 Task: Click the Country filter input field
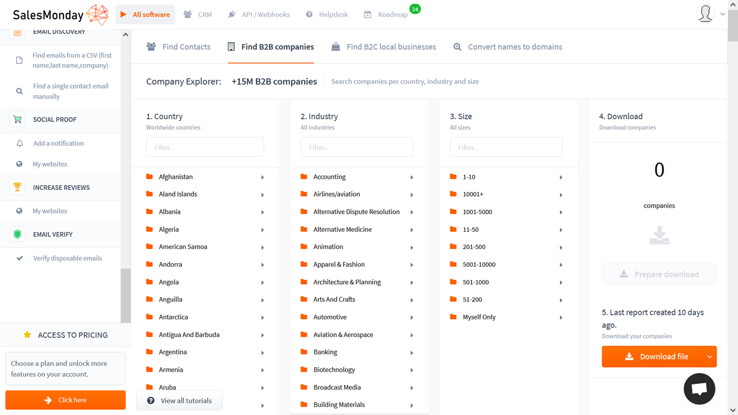pyautogui.click(x=205, y=147)
